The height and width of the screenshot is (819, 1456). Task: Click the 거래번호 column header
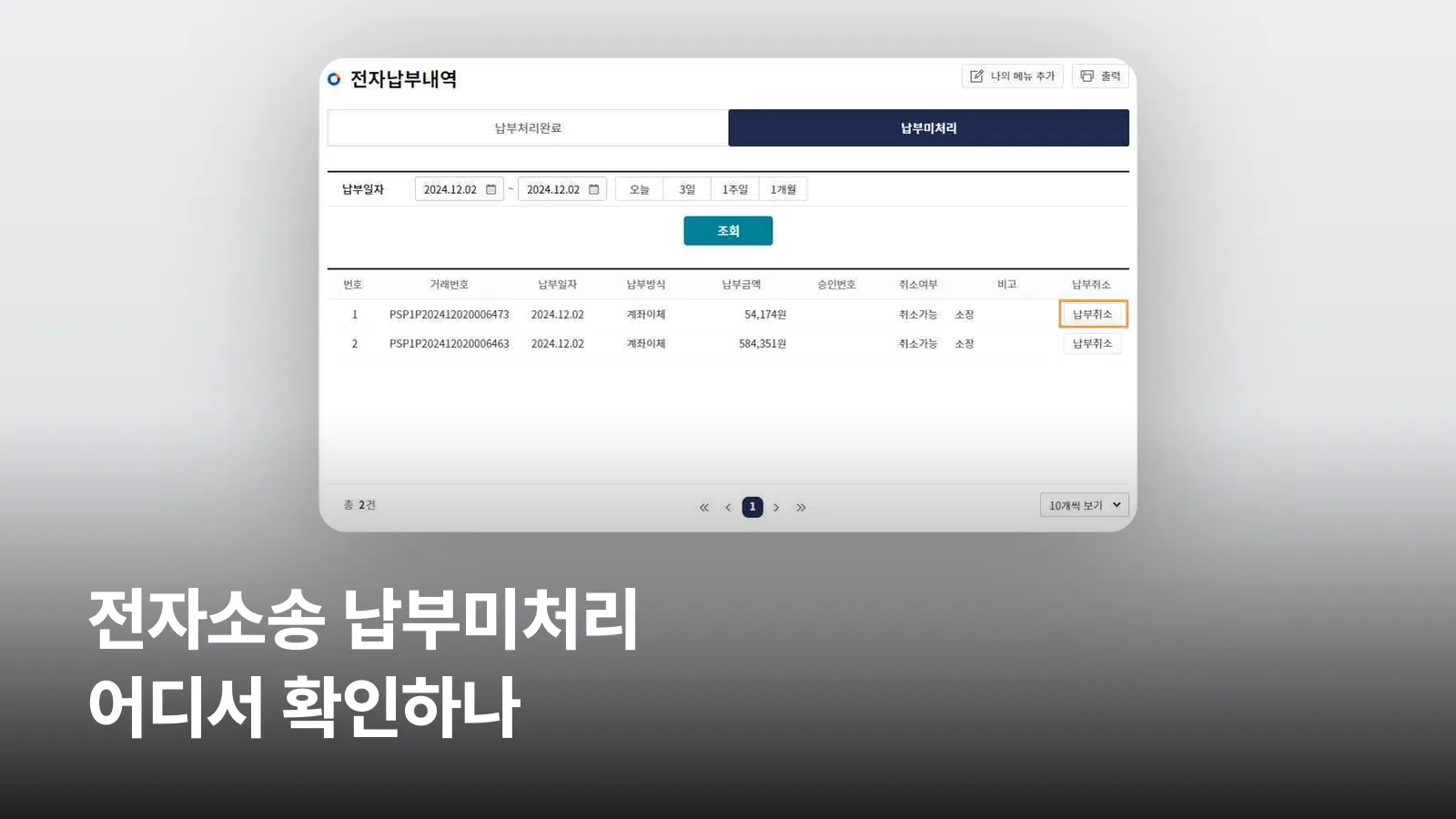450,285
